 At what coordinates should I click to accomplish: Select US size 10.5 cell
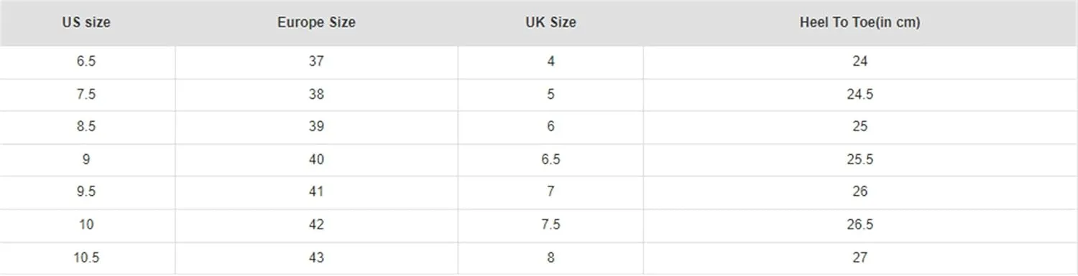[x=86, y=258]
